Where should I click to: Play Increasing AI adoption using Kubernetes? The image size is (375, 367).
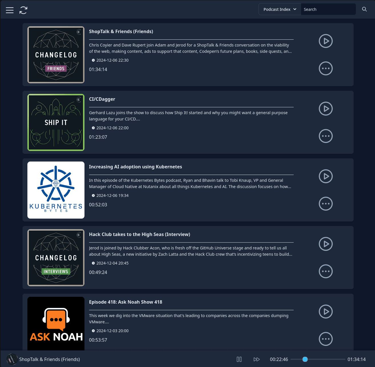(326, 176)
